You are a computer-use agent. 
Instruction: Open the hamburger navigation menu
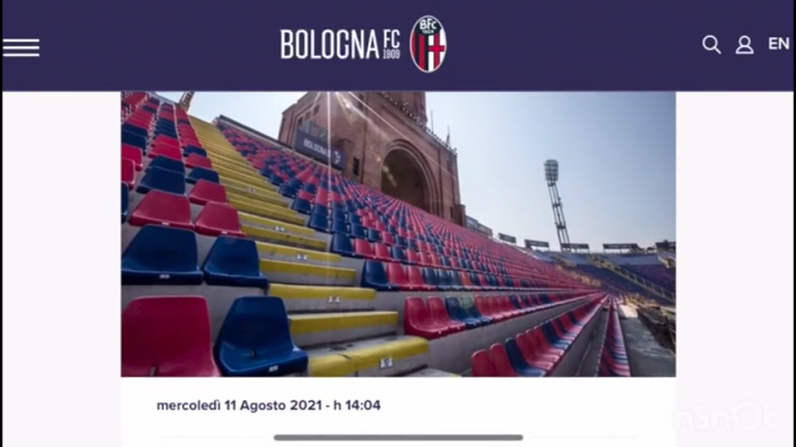(21, 48)
